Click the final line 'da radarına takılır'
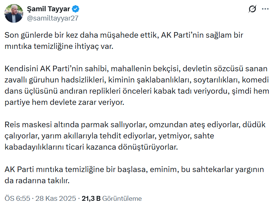Screen dimensions: 274x206 (37, 180)
